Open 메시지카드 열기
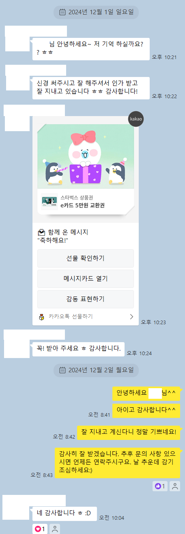Viewport: 185px width, 534px height. click(86, 279)
